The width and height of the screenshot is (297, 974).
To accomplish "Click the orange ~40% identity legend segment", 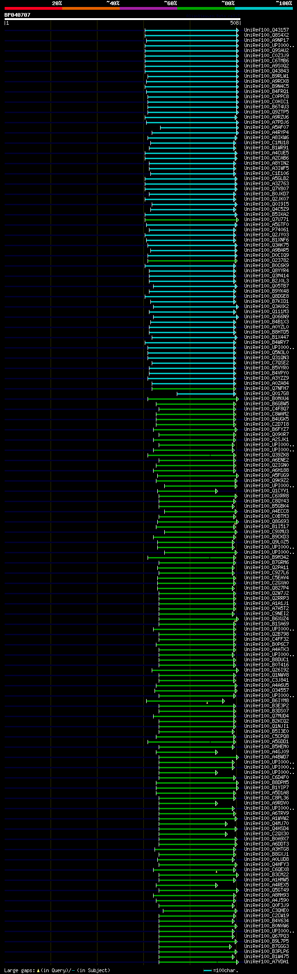I will pos(91,8).
